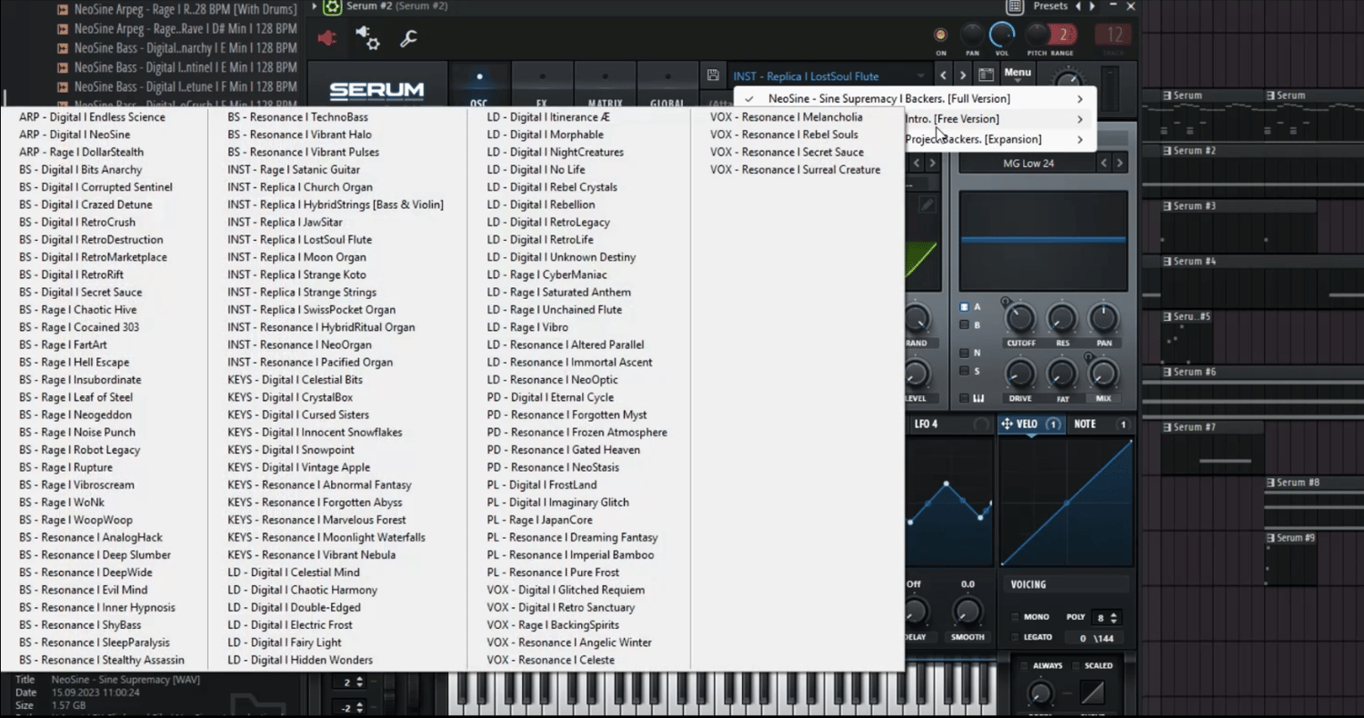The height and width of the screenshot is (718, 1364).
Task: Turn the filter CUTOFF knob
Action: [x=1020, y=318]
